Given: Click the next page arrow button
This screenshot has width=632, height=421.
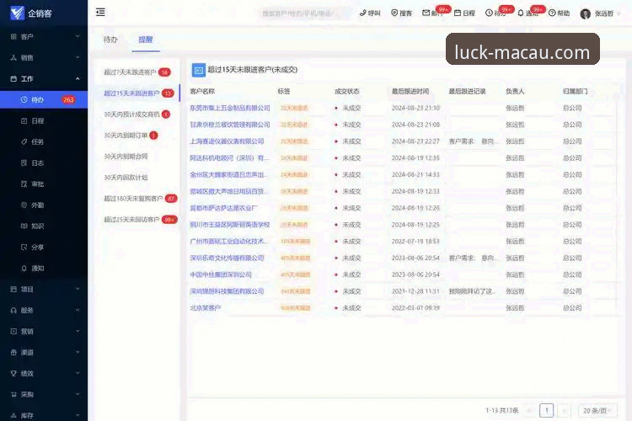Looking at the screenshot, I should click(565, 411).
